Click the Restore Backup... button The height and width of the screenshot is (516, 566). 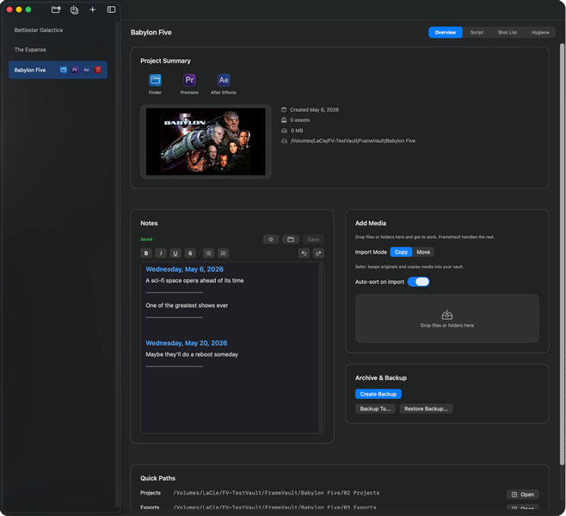point(426,408)
